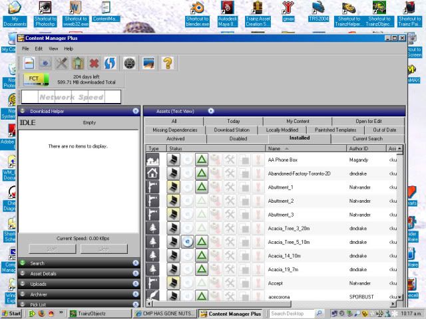
Task: Open the View menu
Action: 53,49
